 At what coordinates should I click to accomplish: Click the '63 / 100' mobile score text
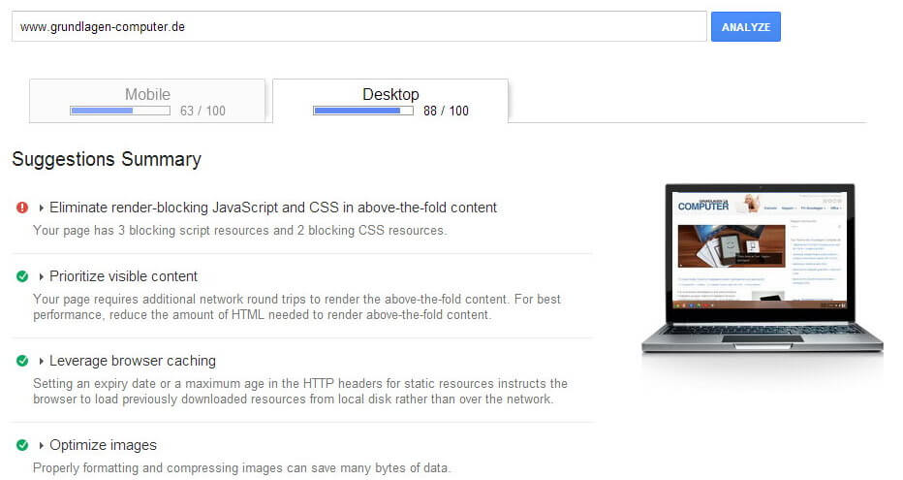202,111
